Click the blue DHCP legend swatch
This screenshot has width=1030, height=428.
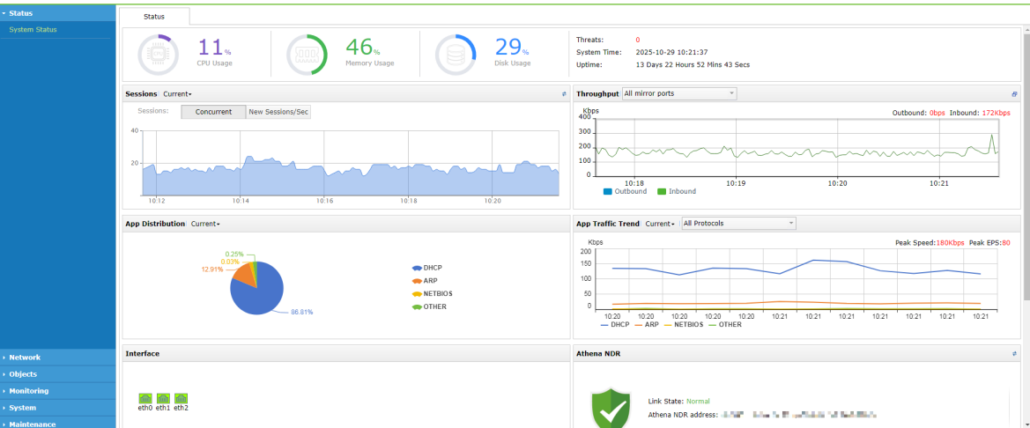click(417, 268)
